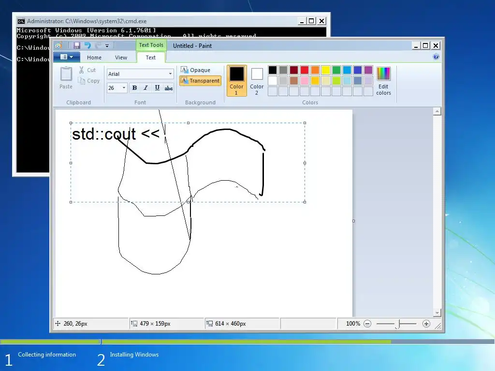Click the cmd.exe window title bar icon
Viewport: 495px width, 371px height.
click(x=21, y=21)
